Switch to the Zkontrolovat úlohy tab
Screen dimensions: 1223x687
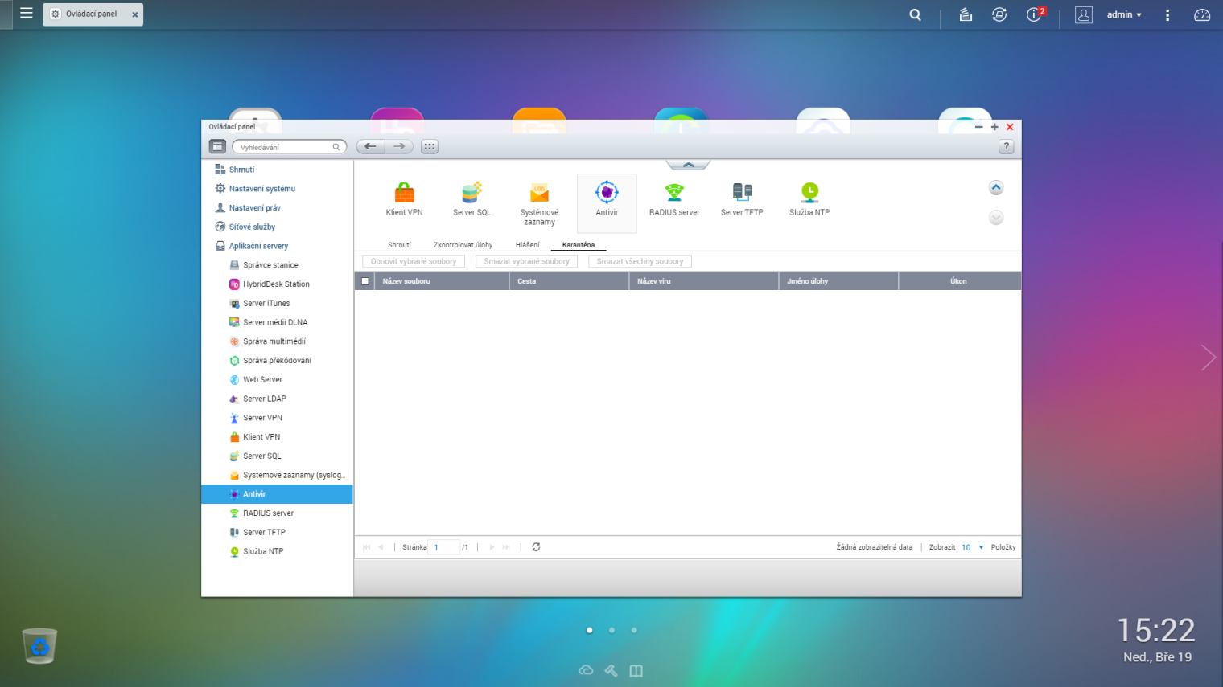(x=463, y=245)
